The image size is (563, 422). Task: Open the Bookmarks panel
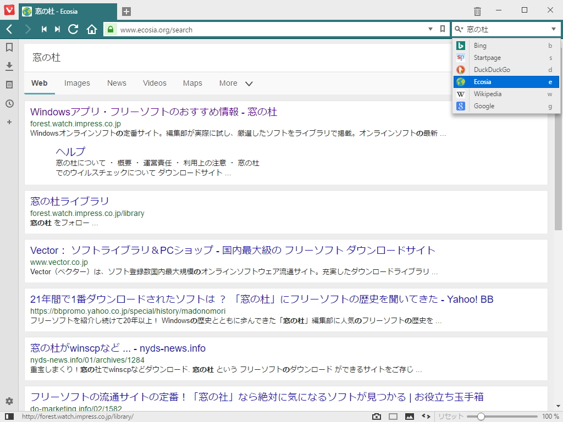(9, 47)
